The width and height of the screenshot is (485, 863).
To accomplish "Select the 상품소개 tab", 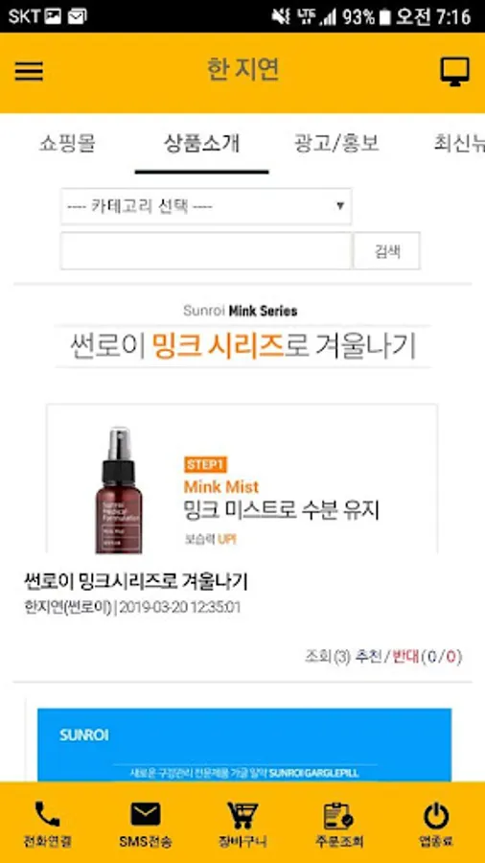I will pyautogui.click(x=202, y=144).
